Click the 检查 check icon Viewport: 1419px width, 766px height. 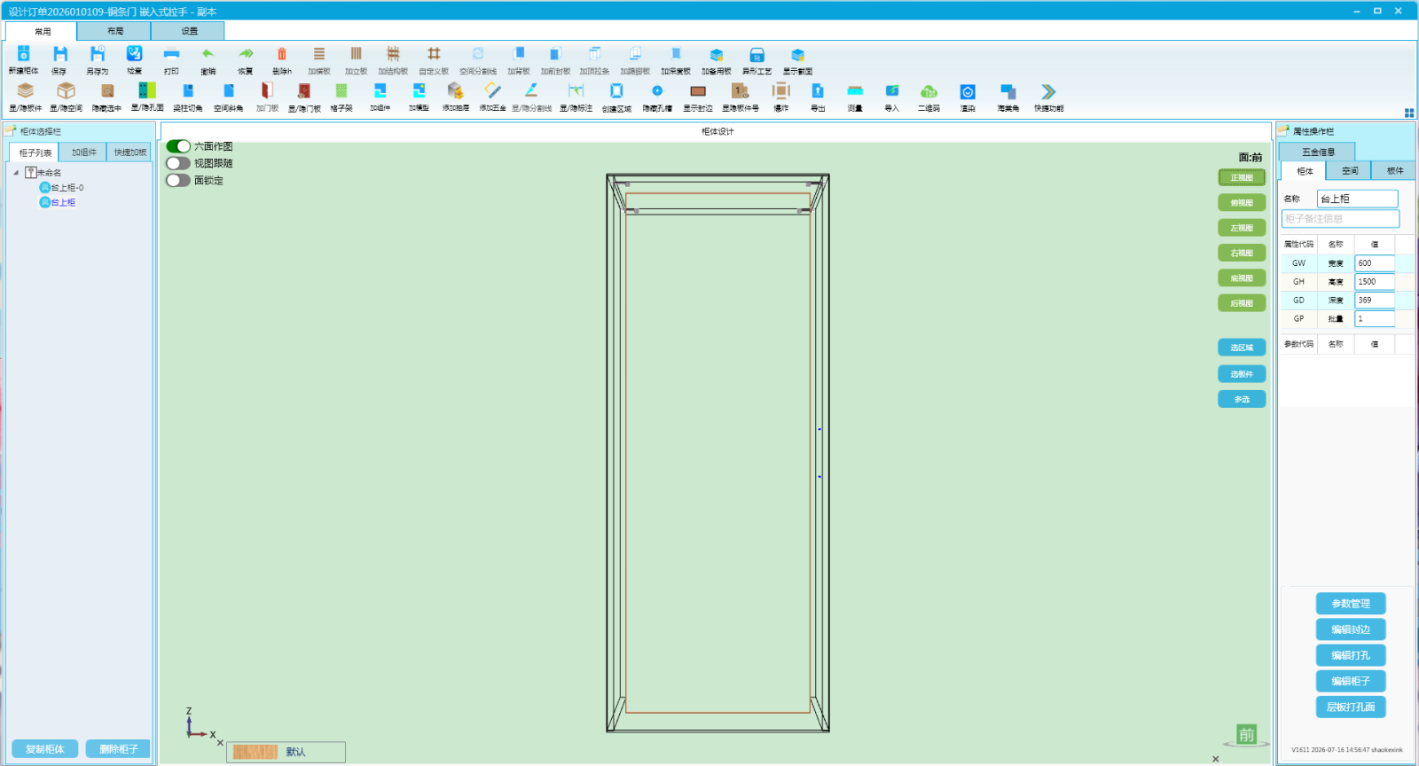tap(134, 54)
